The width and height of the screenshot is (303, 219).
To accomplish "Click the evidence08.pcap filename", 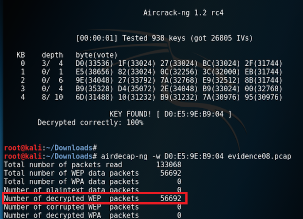I will 259,156.
